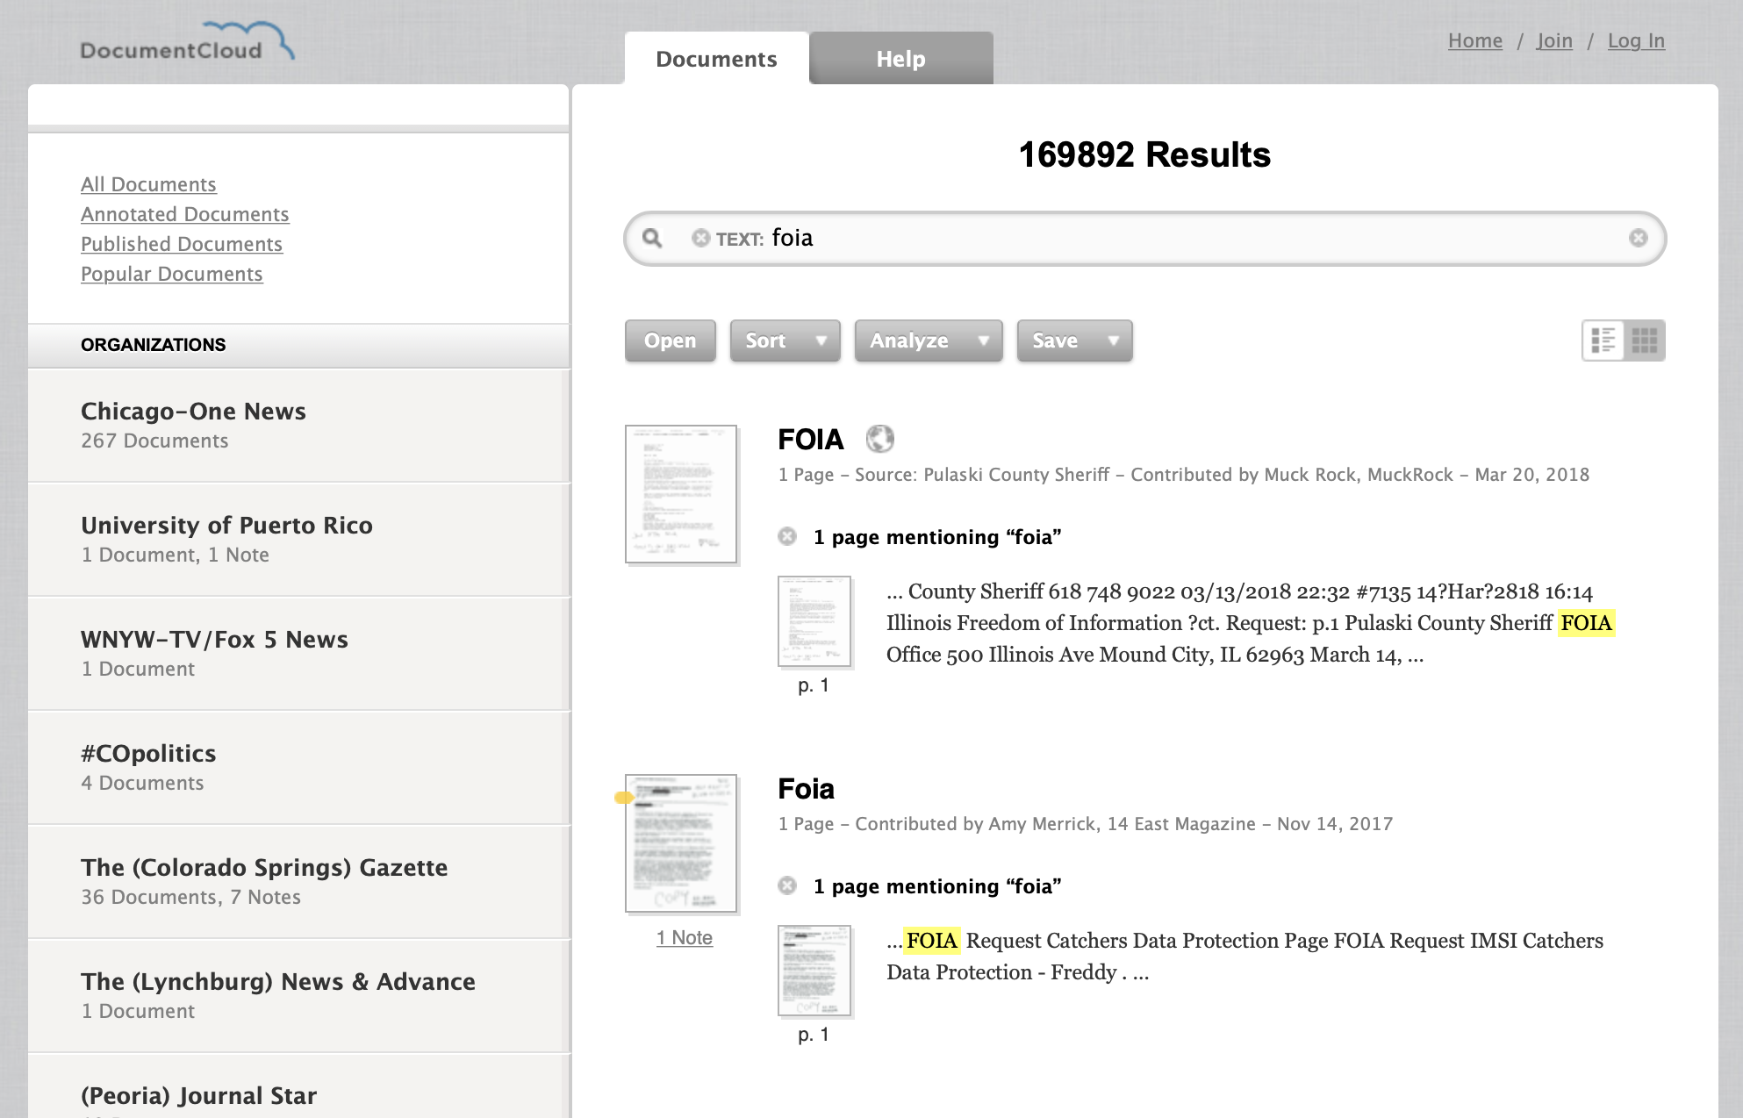Dismiss page mentions for FOIA document
The width and height of the screenshot is (1743, 1118).
tap(787, 536)
